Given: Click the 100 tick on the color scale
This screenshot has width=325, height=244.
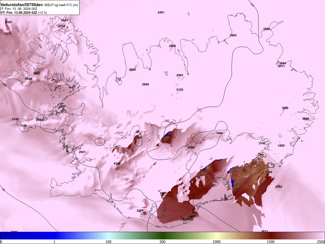Looking at the screenshot, I should (108, 242).
